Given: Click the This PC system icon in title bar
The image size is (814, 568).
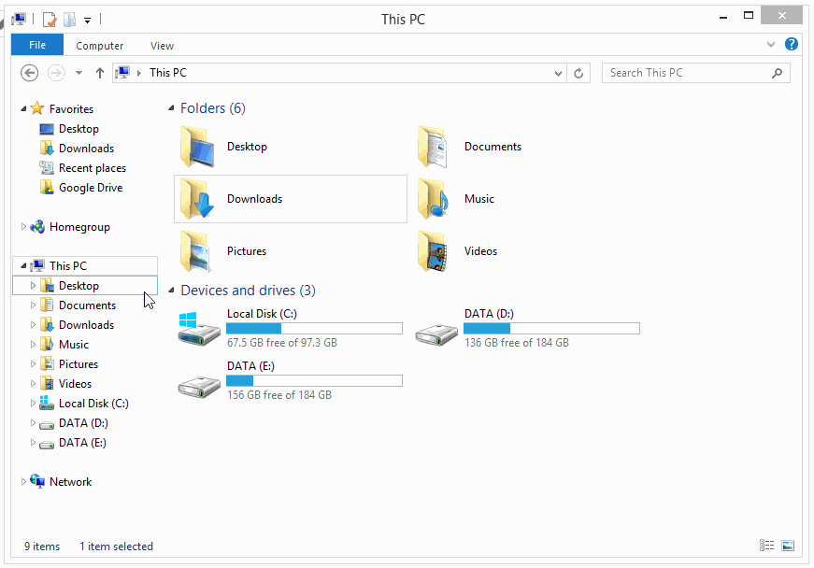Looking at the screenshot, I should click(x=20, y=20).
